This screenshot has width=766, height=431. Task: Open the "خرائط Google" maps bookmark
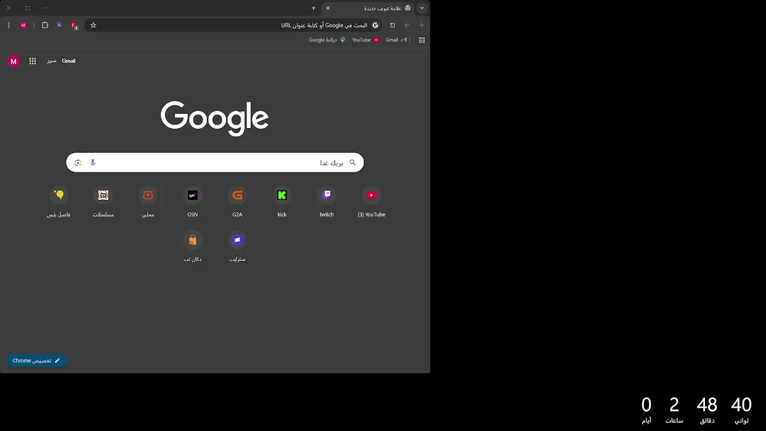click(327, 40)
